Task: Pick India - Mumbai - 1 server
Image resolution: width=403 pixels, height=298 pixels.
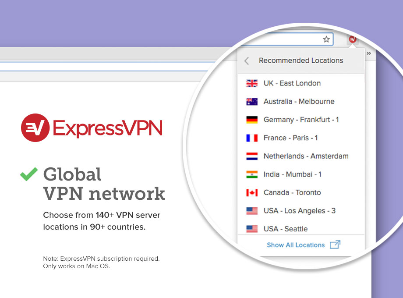Action: pos(301,174)
